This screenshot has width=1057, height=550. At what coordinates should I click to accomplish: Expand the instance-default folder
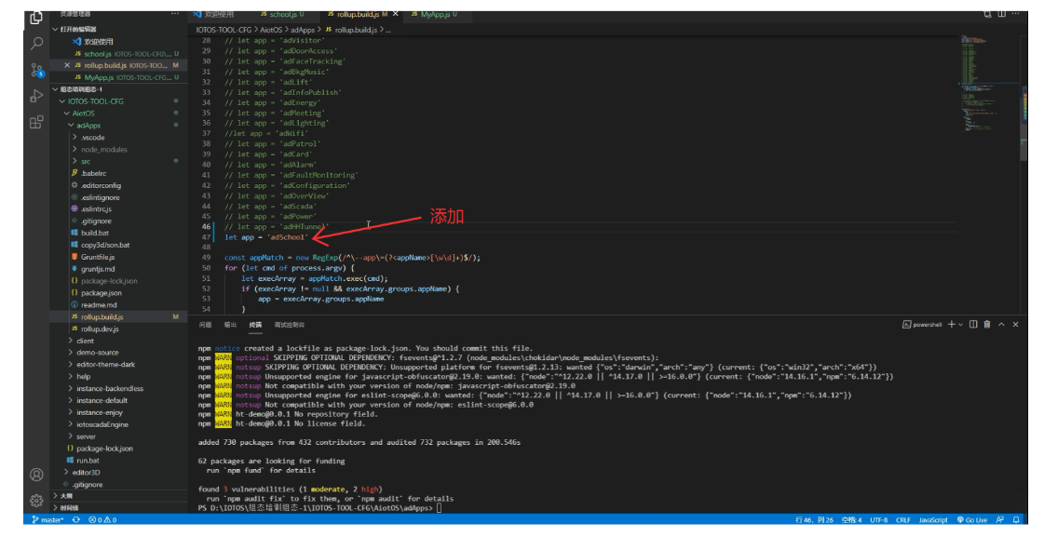pos(102,400)
